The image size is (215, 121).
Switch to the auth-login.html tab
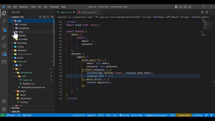89,12
